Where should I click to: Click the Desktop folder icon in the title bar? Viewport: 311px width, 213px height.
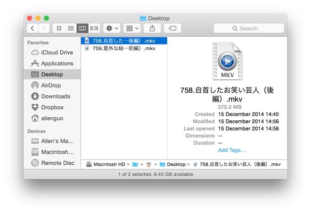143,19
